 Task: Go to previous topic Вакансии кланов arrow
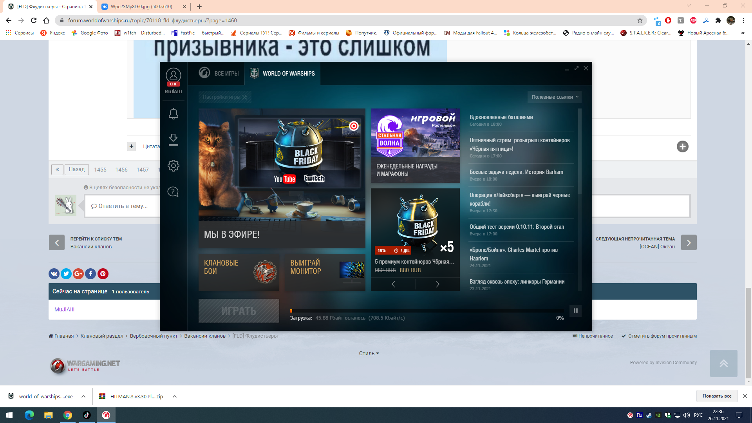point(57,242)
